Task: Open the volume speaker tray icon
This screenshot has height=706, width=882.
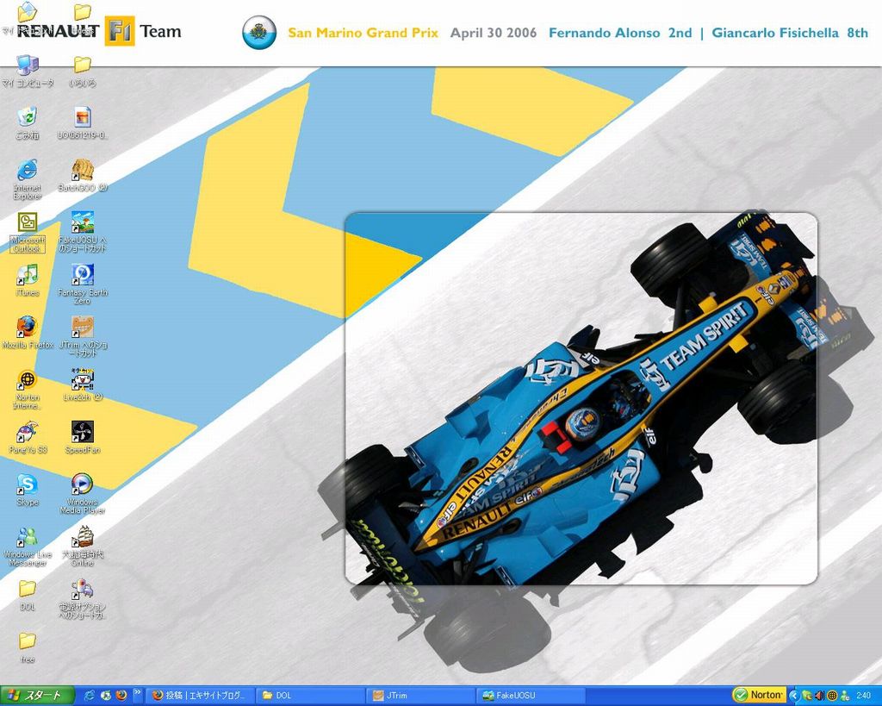Action: pos(820,696)
